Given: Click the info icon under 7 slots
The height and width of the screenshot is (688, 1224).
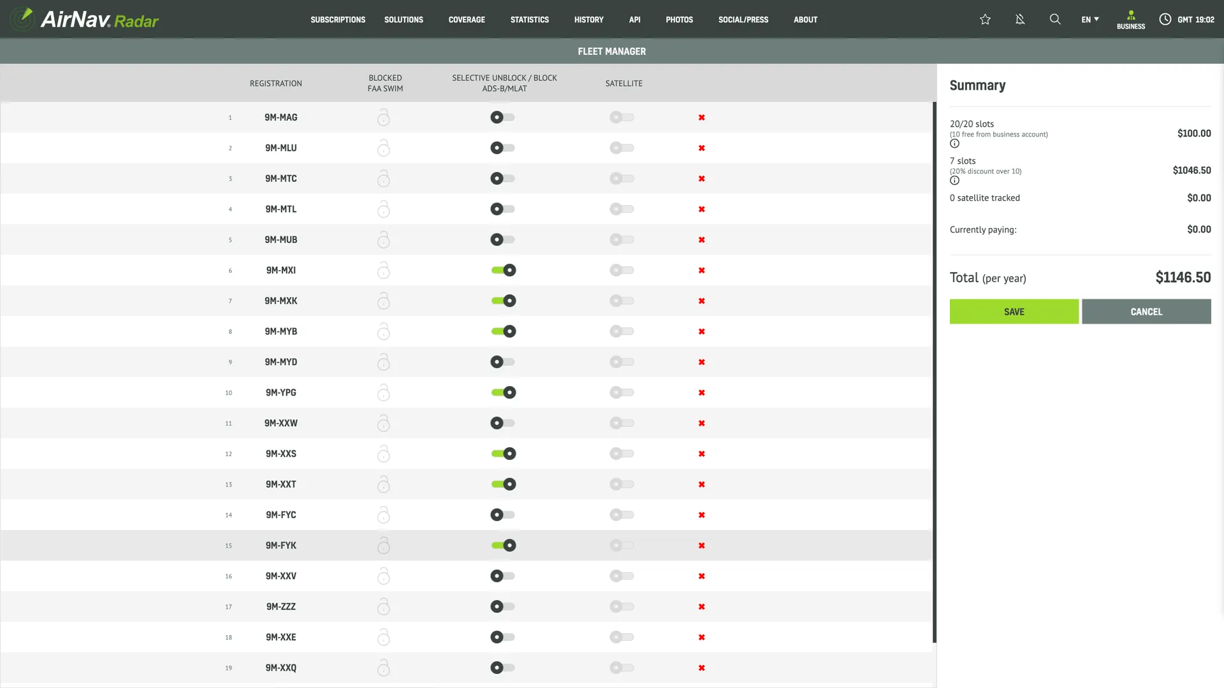Looking at the screenshot, I should [954, 180].
